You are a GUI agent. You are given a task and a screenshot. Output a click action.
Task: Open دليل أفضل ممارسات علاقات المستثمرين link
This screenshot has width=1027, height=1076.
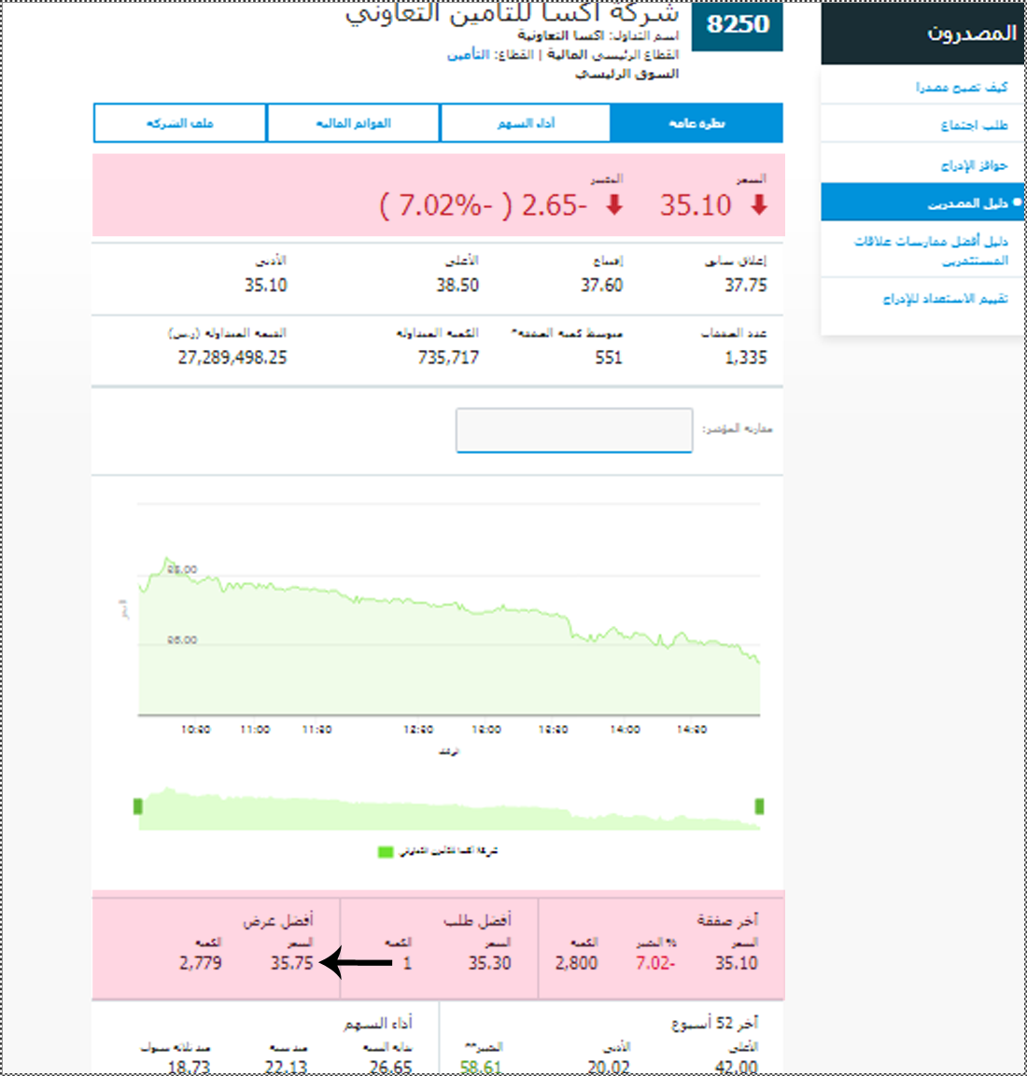pos(931,250)
